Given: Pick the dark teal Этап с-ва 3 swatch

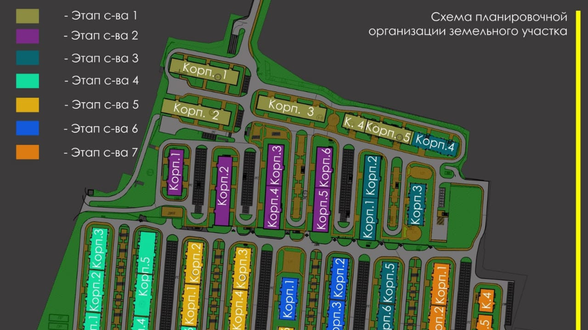Looking at the screenshot, I should click(x=28, y=58).
